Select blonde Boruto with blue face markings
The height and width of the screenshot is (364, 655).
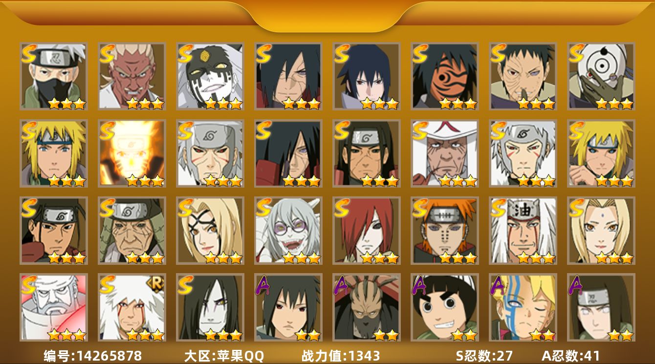click(x=523, y=307)
